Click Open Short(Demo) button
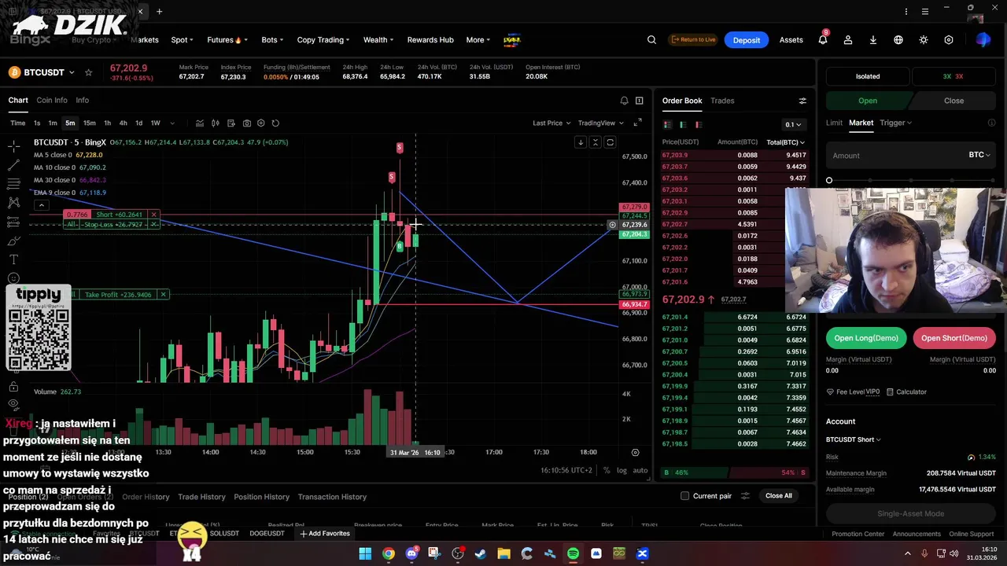Screen dimensions: 1007x566 [x=954, y=338]
